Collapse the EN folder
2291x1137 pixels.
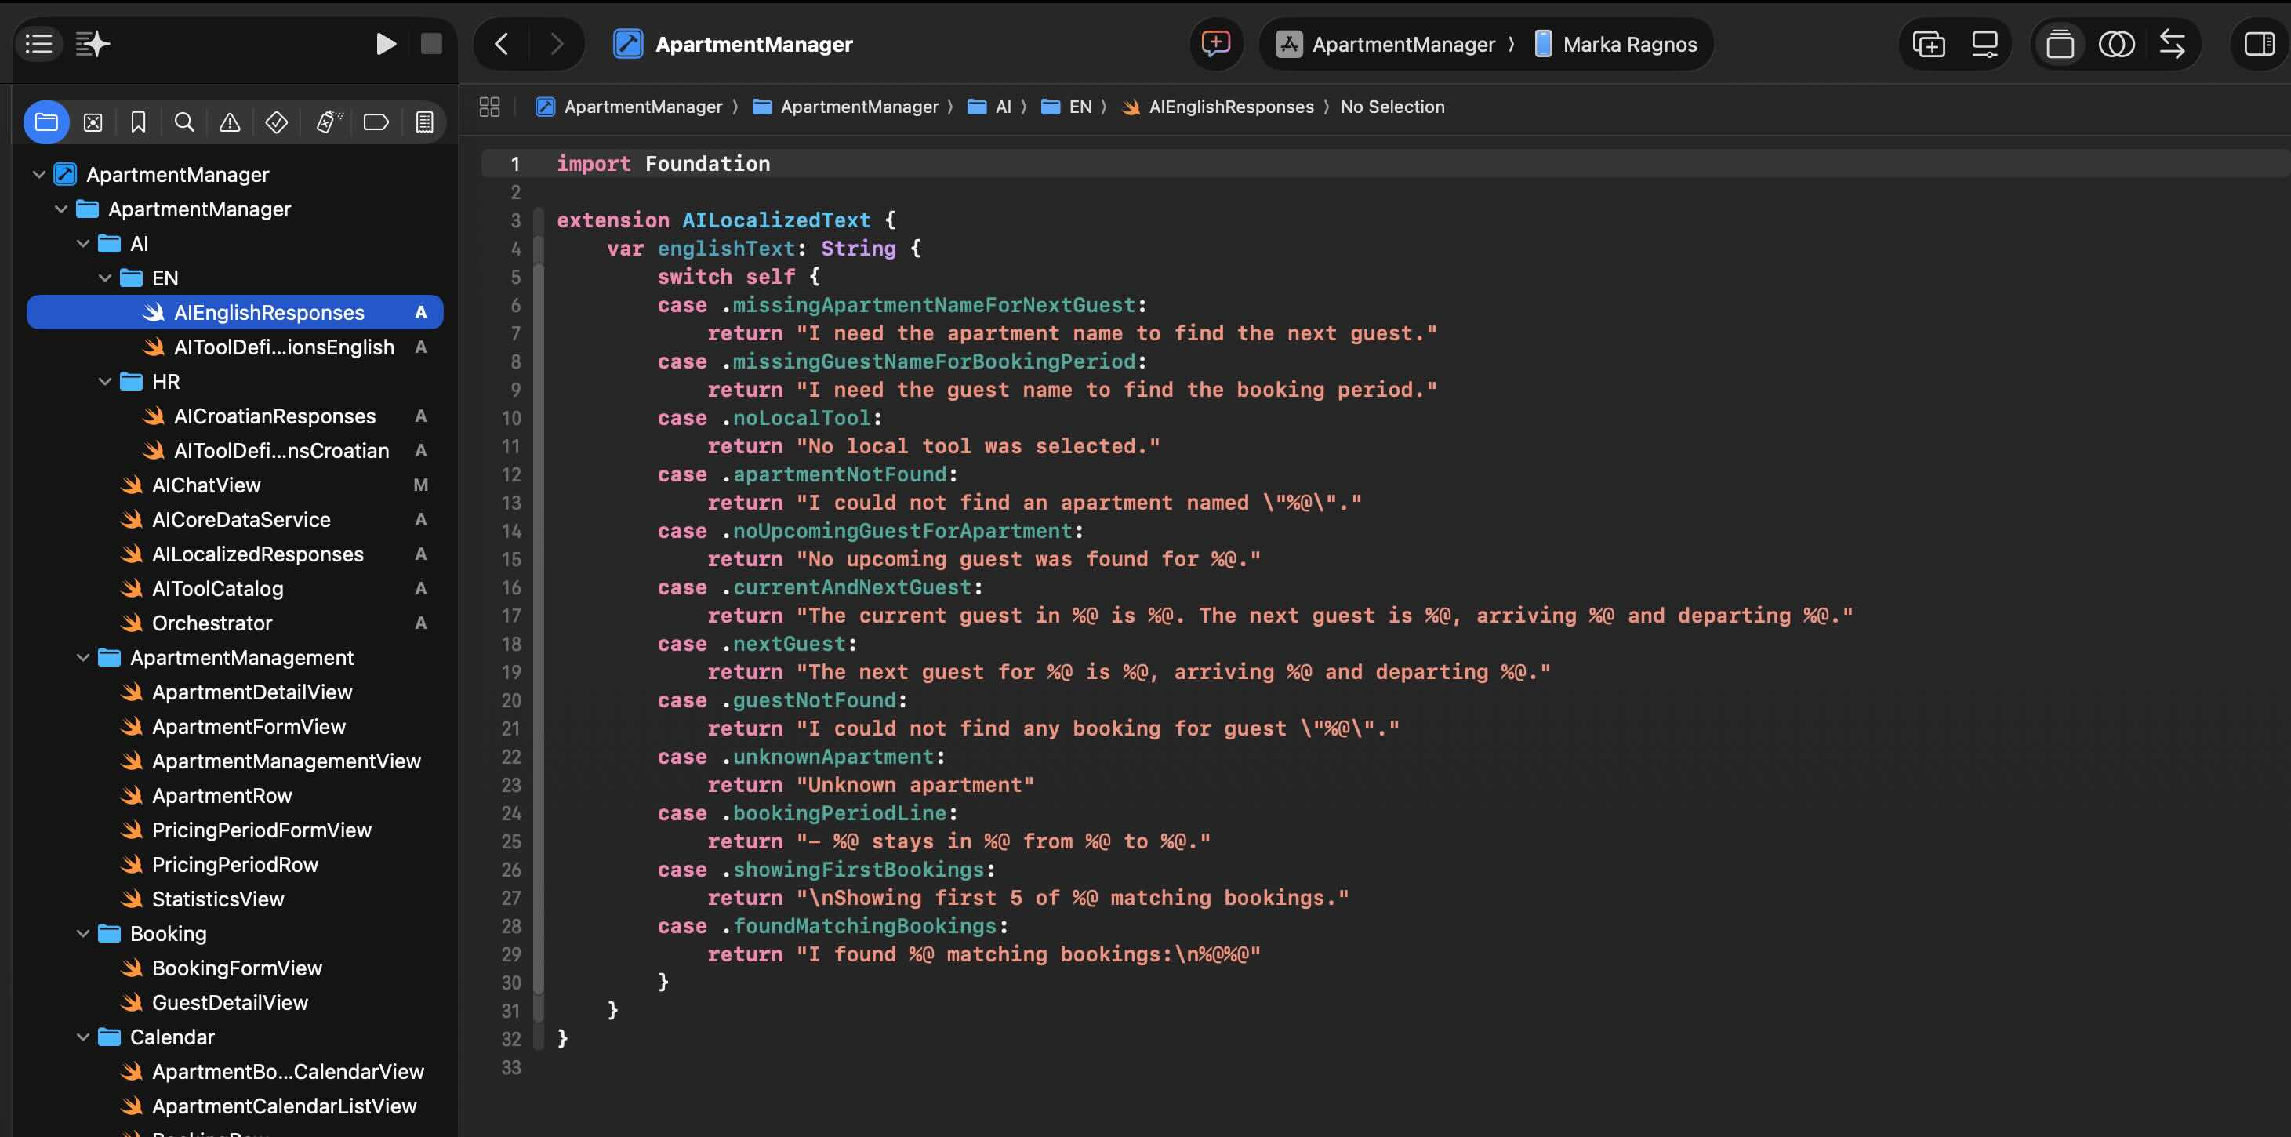tap(105, 278)
